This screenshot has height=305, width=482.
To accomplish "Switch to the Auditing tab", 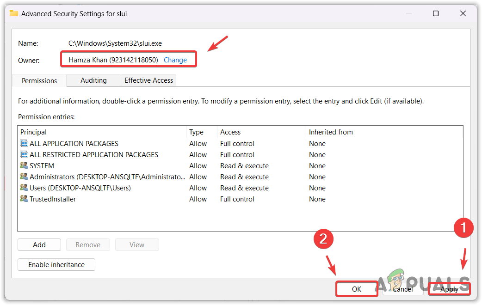I will point(93,80).
